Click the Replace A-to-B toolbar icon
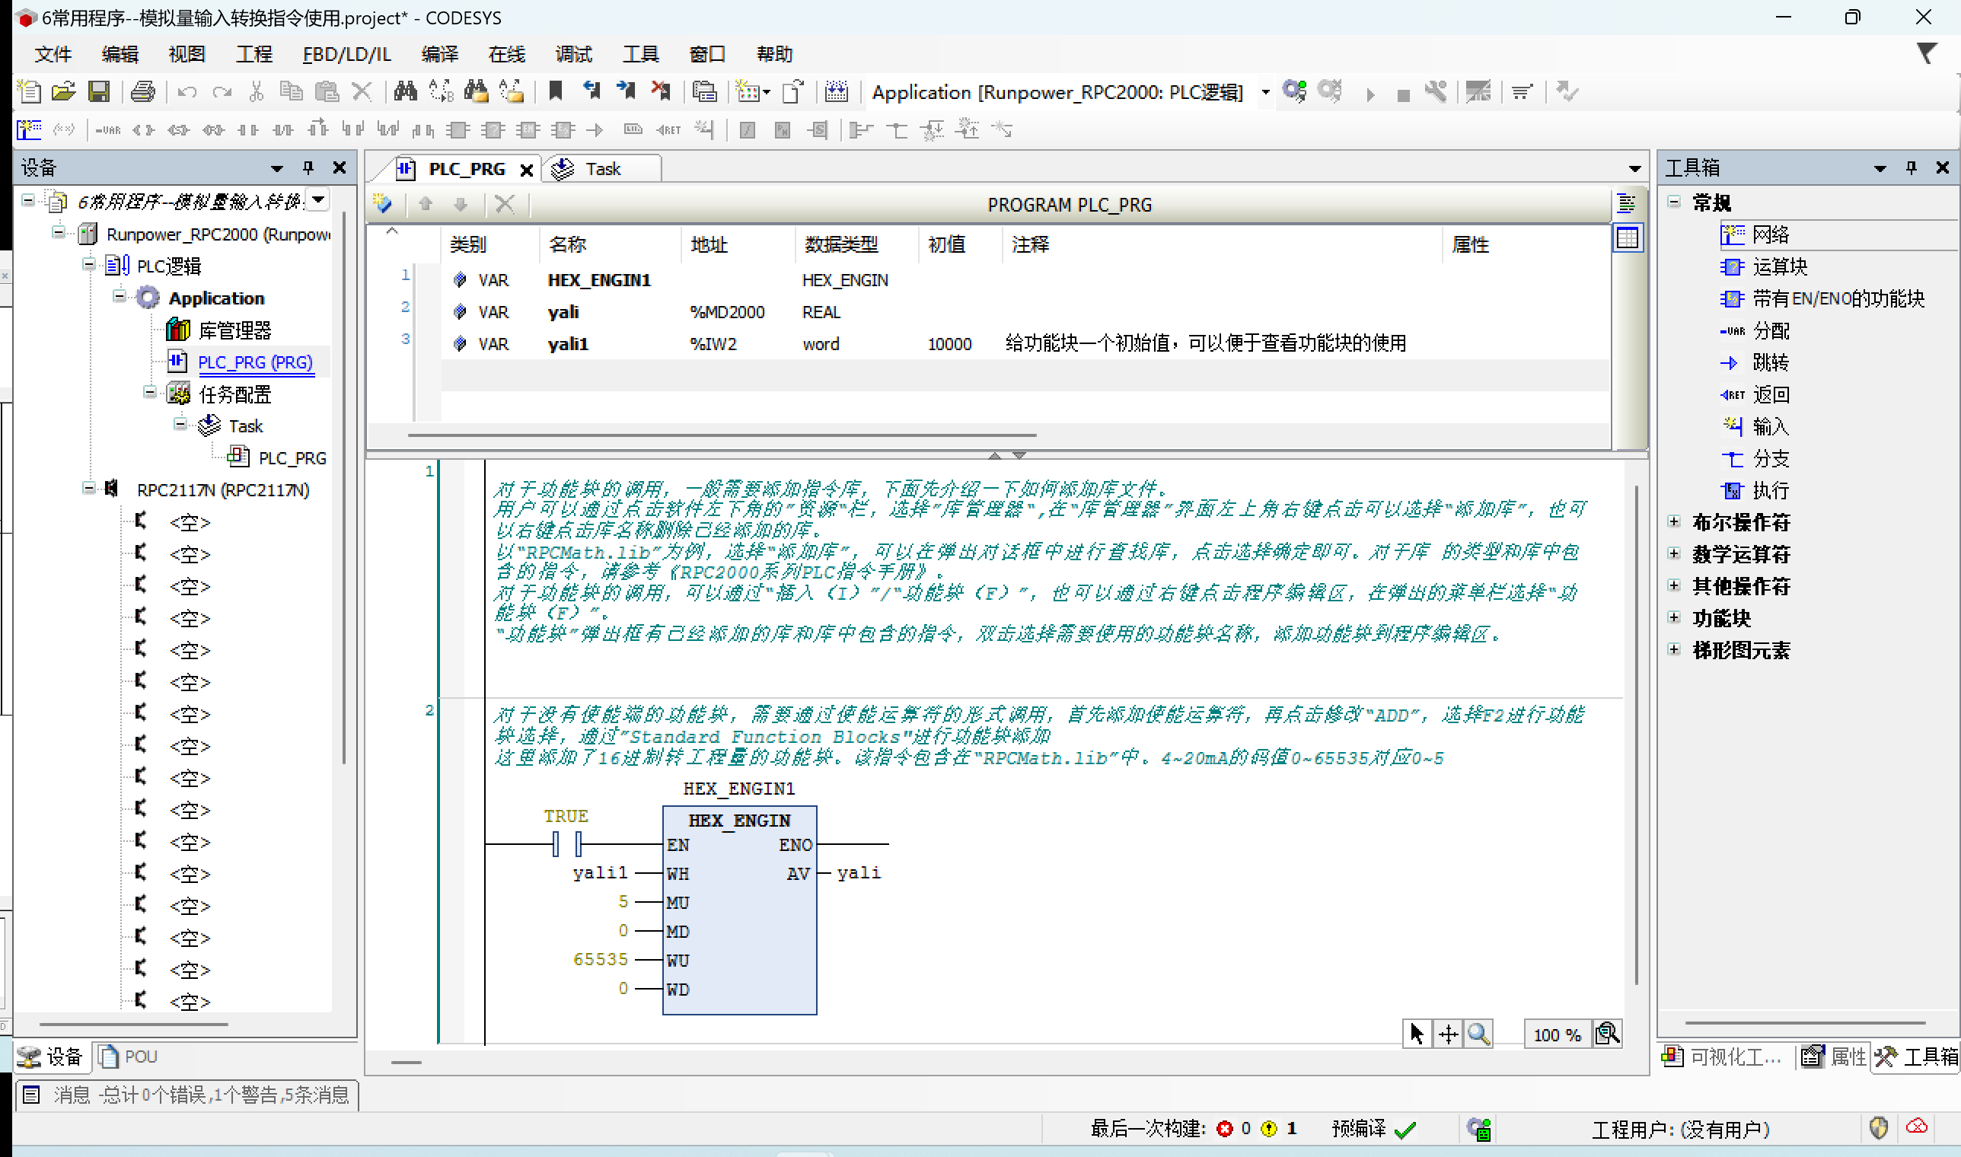Image resolution: width=1961 pixels, height=1157 pixels. click(x=441, y=92)
